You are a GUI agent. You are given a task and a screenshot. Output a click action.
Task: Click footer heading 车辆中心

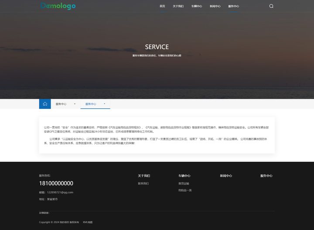click(184, 176)
